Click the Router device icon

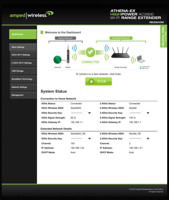click(68, 54)
